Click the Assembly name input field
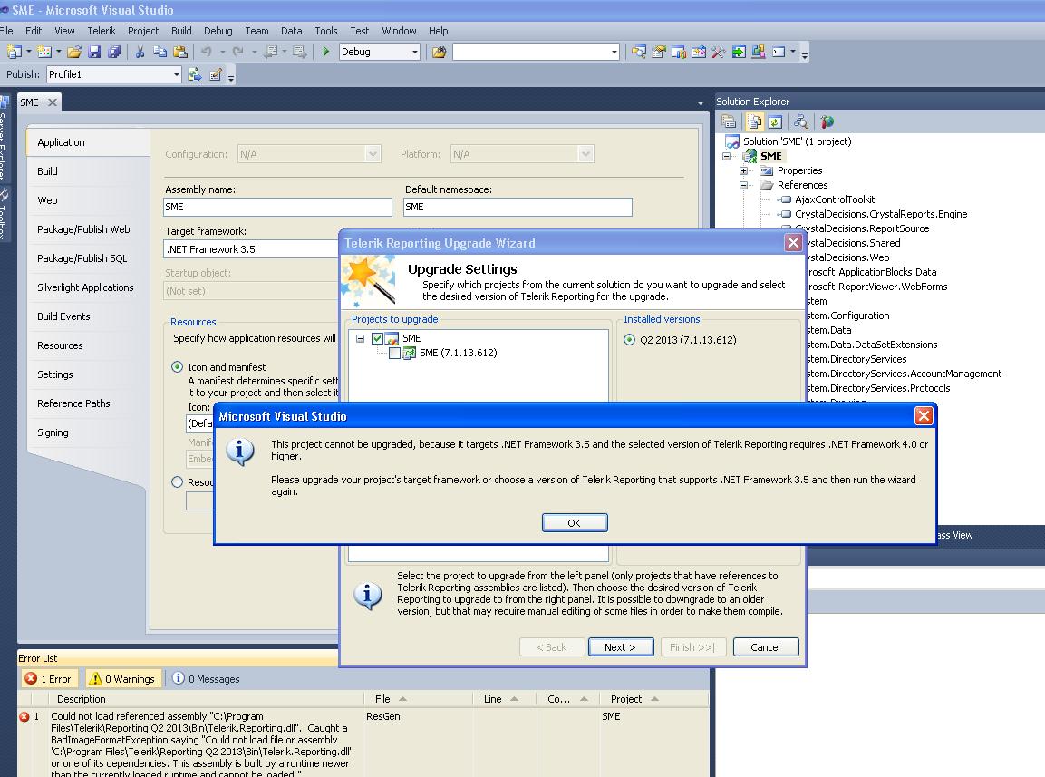This screenshot has width=1045, height=777. tap(278, 207)
